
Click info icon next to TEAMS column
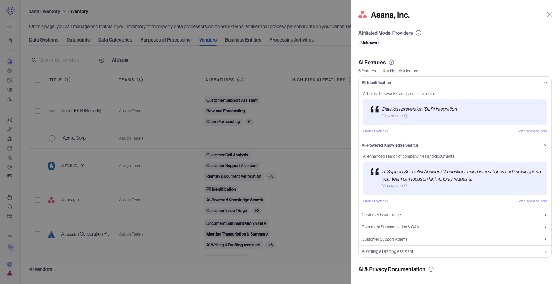pos(140,80)
